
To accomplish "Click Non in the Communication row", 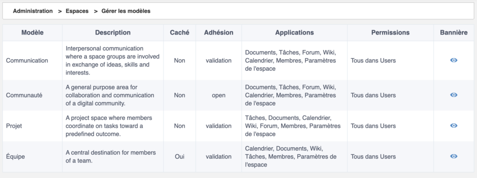I will (179, 61).
